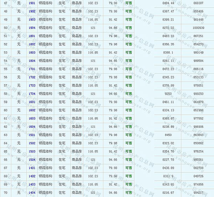Open room 1804 link
This screenshot has width=214, height=197.
(32, 61)
